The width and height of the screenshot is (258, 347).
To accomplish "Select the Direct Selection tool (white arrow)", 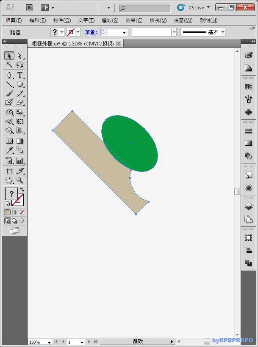I will [x=19, y=56].
